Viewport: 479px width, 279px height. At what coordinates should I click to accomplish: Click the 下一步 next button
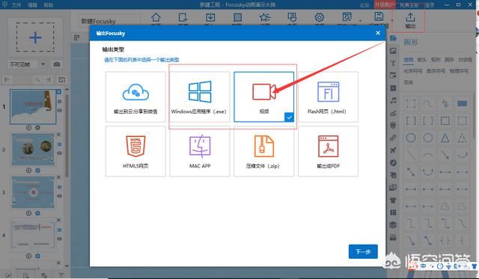(x=363, y=251)
